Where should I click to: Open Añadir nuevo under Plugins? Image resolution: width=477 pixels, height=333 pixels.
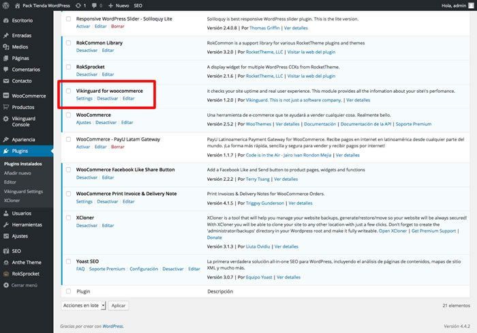point(18,173)
